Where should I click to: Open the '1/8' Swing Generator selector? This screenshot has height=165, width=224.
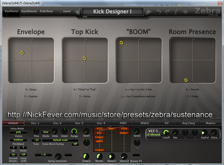(43, 155)
